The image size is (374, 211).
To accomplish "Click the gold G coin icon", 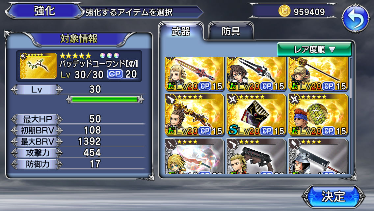I will point(284,11).
